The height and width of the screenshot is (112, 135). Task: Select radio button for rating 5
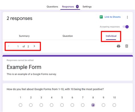point(62,105)
